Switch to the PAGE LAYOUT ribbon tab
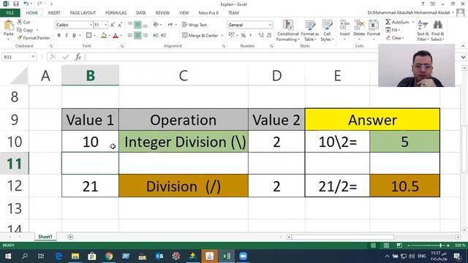 [x=83, y=13]
